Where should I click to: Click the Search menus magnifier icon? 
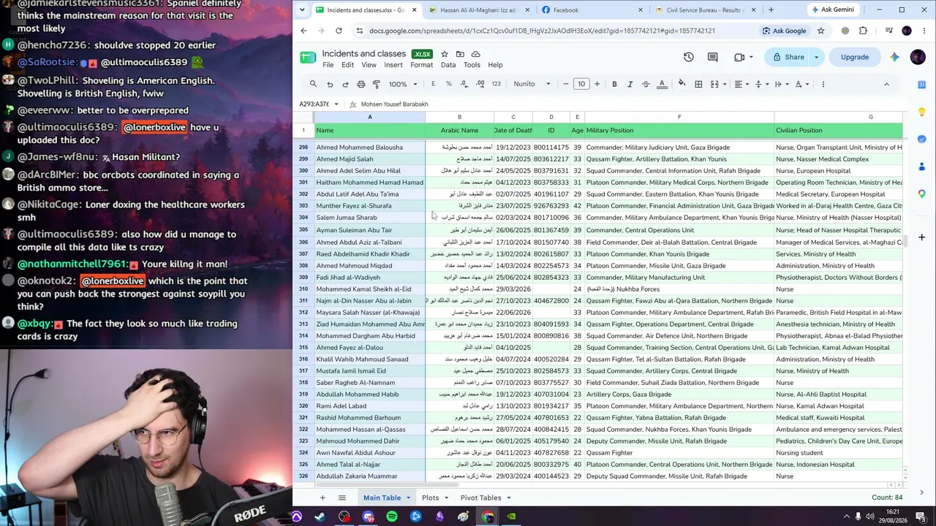point(313,84)
